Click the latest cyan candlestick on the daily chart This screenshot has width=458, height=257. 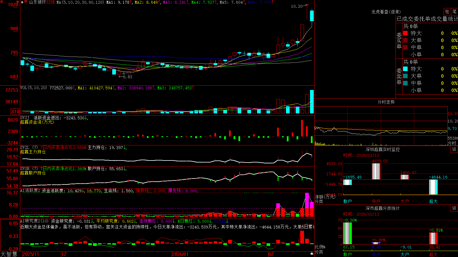[x=312, y=16]
